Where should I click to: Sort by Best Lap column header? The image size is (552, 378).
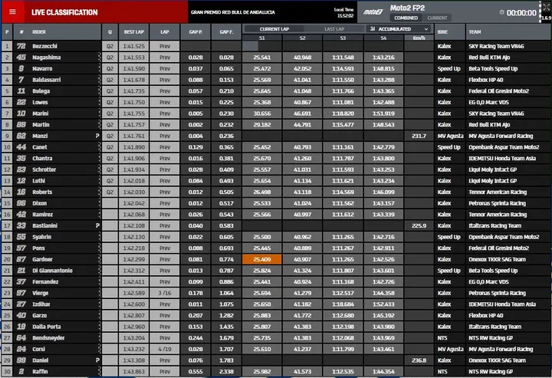click(133, 31)
